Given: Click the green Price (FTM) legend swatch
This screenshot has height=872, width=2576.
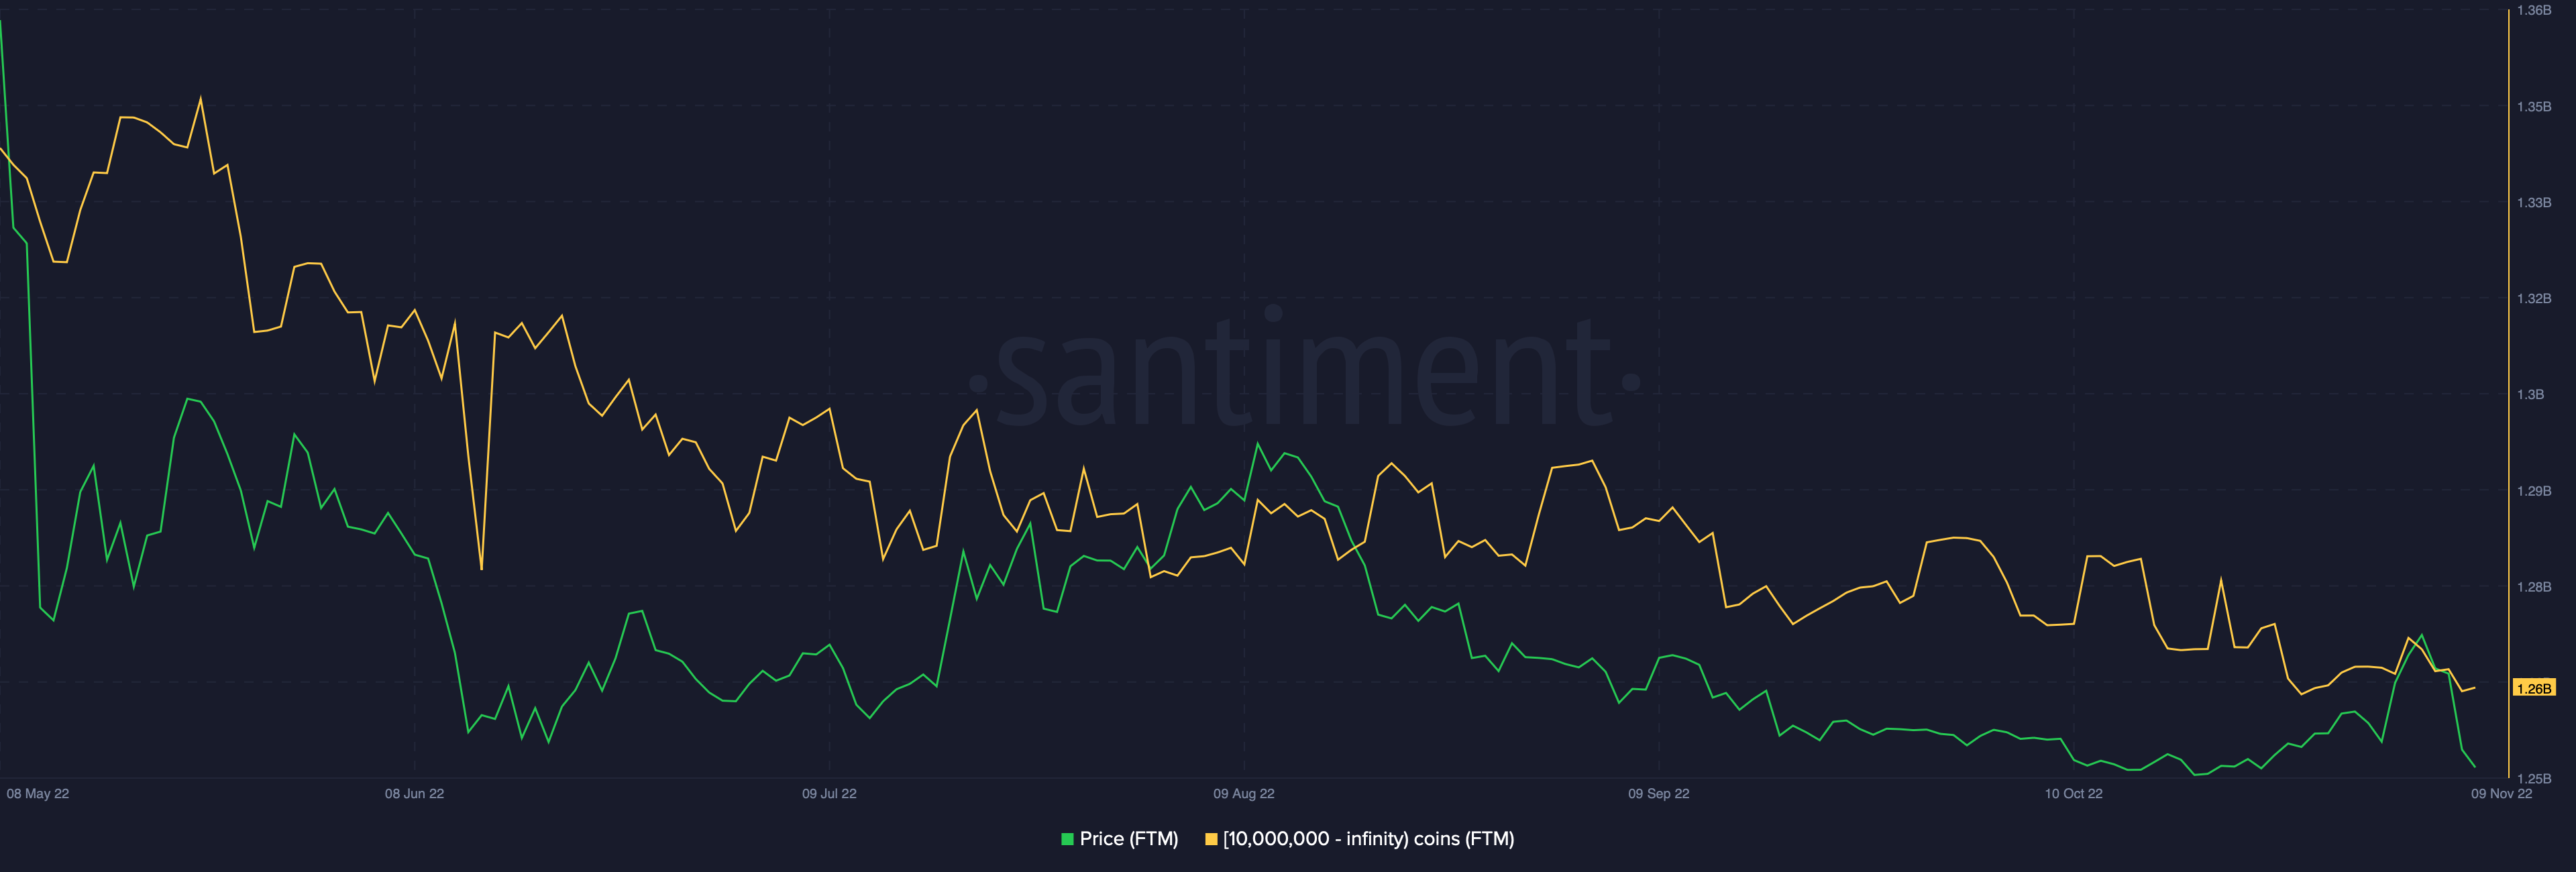Looking at the screenshot, I should (x=1067, y=839).
